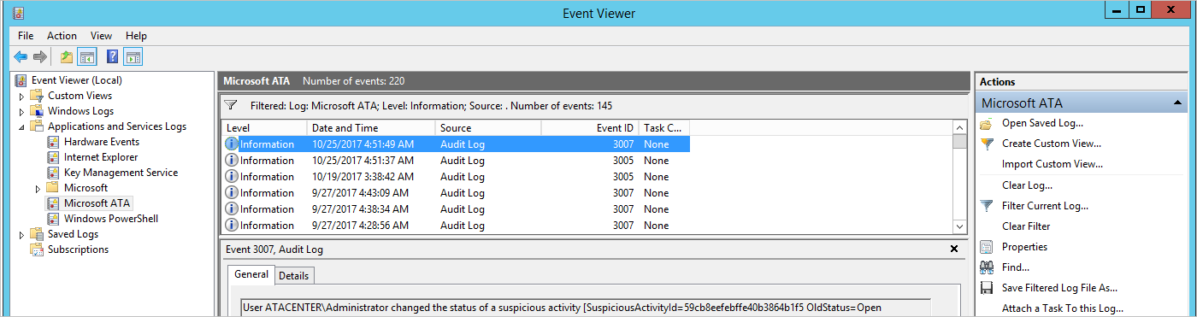Select Key Management Service log
The width and height of the screenshot is (1197, 317).
(x=121, y=173)
